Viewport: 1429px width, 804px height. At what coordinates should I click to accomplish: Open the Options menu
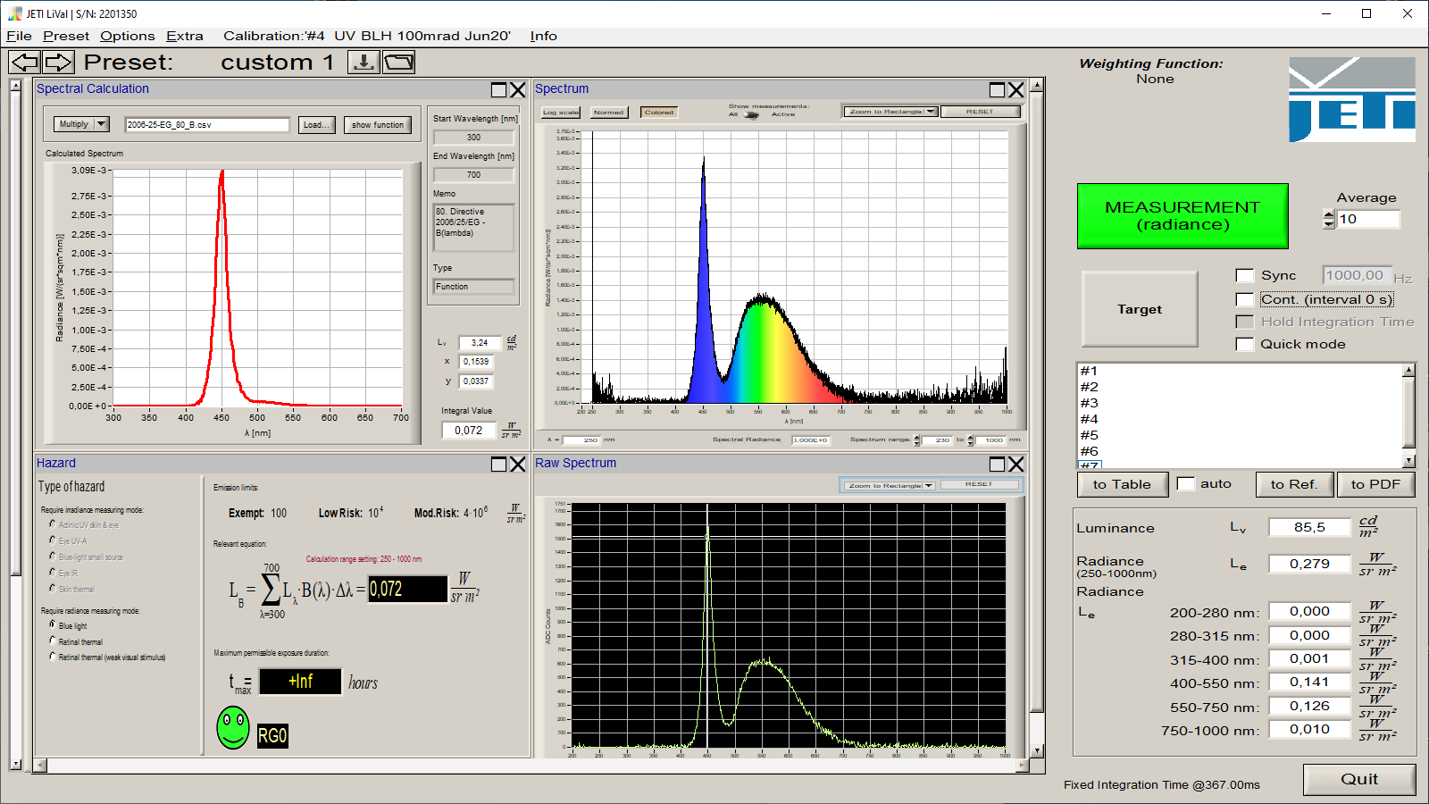(127, 36)
